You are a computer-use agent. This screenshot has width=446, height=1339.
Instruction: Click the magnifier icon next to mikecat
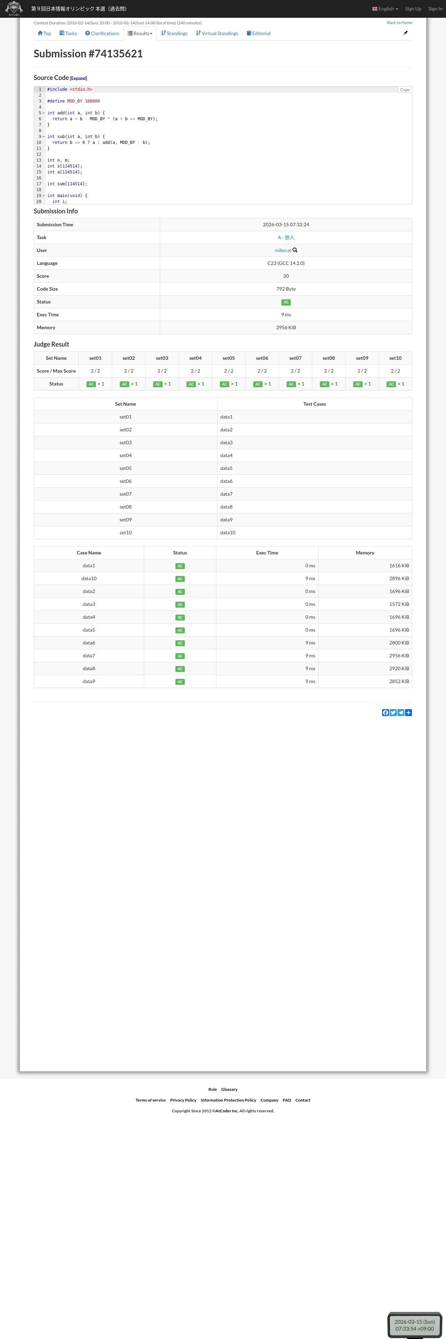[x=295, y=250]
